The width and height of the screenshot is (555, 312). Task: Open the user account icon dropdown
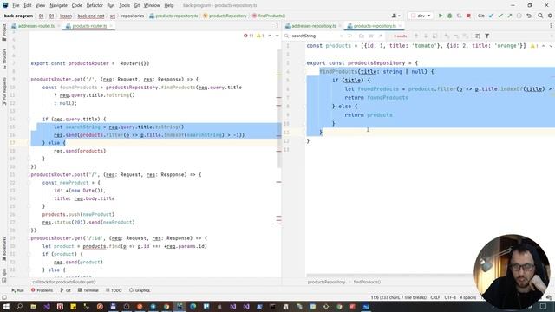[x=395, y=16]
